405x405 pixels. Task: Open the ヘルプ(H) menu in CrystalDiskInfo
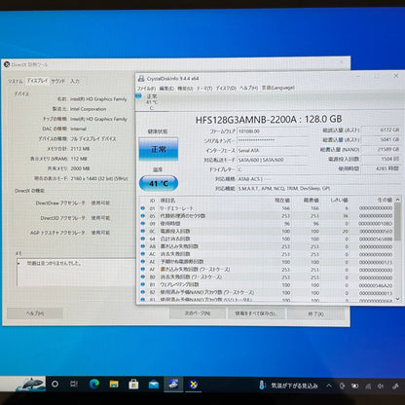(x=248, y=88)
